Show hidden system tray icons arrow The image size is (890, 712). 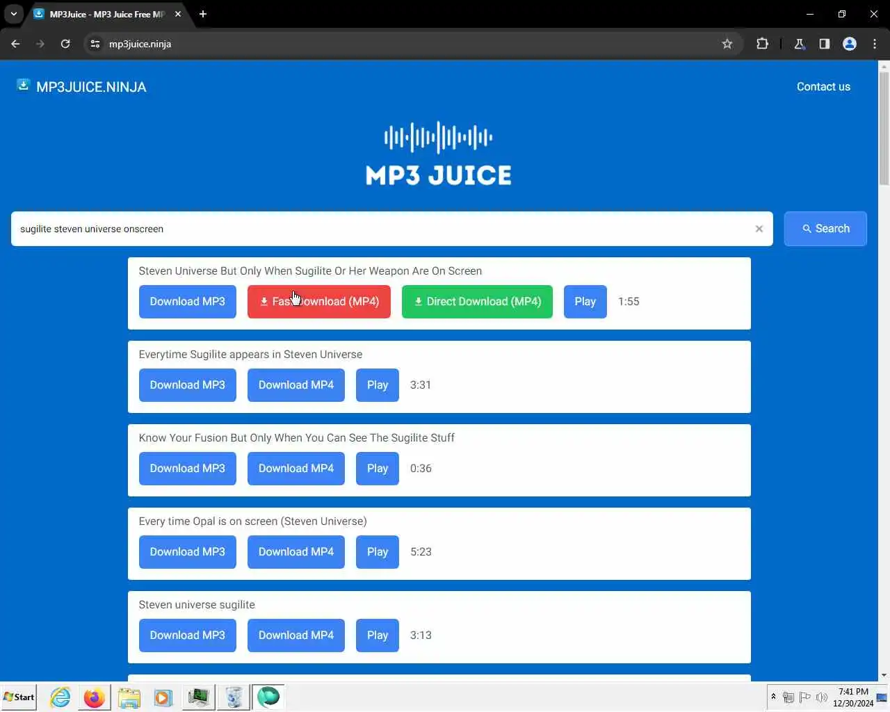(773, 697)
